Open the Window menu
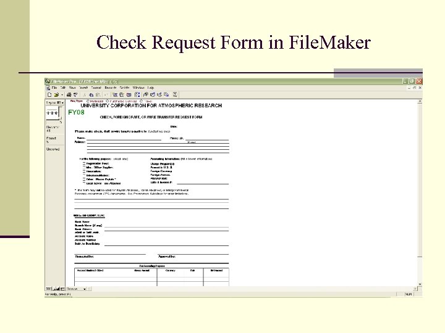Screen dimensions: 445x333 tap(138, 88)
